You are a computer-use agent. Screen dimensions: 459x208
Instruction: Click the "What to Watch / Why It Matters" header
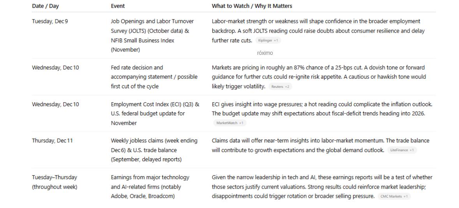pyautogui.click(x=252, y=6)
